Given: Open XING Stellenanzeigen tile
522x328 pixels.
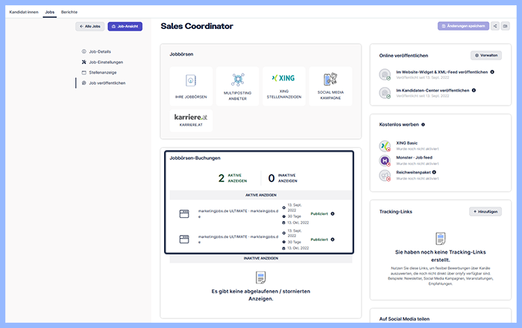Looking at the screenshot, I should tap(283, 86).
